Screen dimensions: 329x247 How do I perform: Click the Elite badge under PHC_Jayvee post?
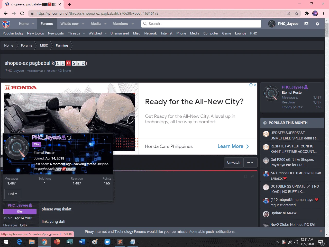[x=20, y=211]
